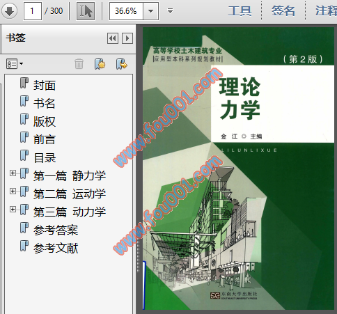Image resolution: width=337 pixels, height=314 pixels.
Task: Click the bookmark icon beside 目录
Action: (x=24, y=155)
